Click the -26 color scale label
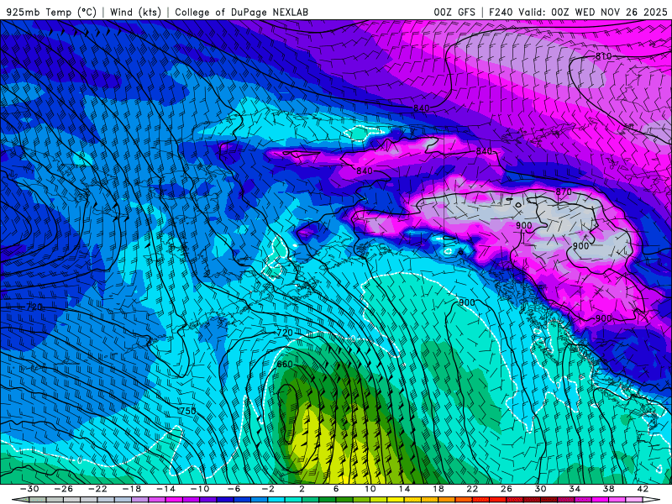This screenshot has width=672, height=504. pos(64,489)
